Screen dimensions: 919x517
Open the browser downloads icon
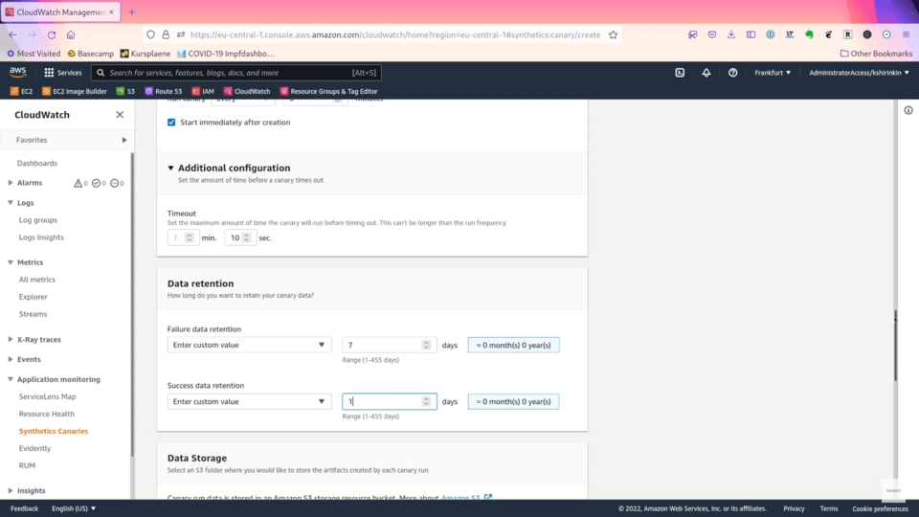point(731,34)
